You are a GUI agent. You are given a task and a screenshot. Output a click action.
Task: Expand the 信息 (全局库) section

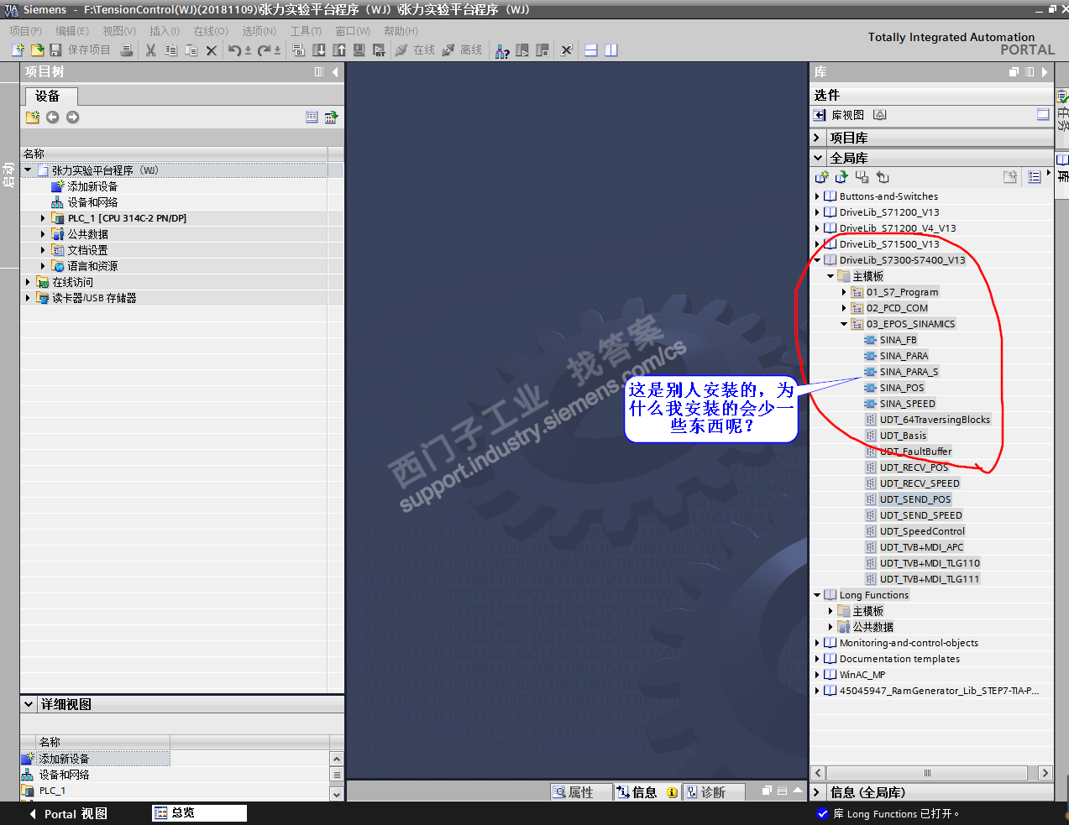tap(817, 792)
